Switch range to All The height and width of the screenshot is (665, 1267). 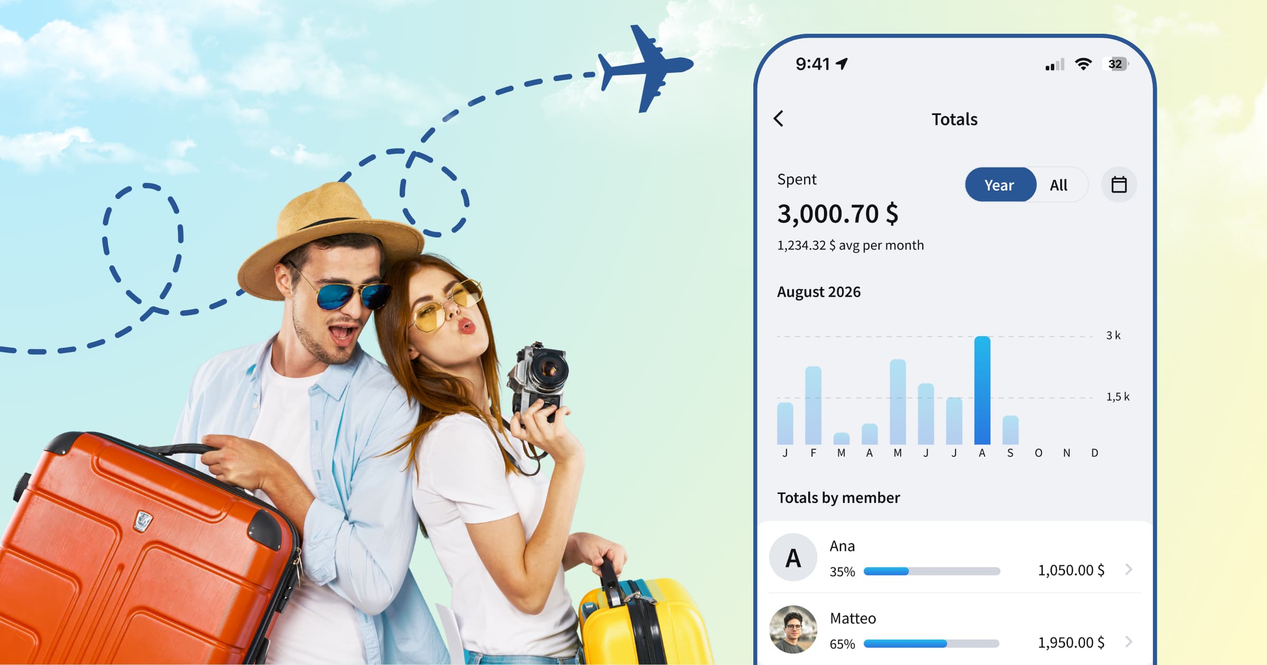(x=1058, y=185)
